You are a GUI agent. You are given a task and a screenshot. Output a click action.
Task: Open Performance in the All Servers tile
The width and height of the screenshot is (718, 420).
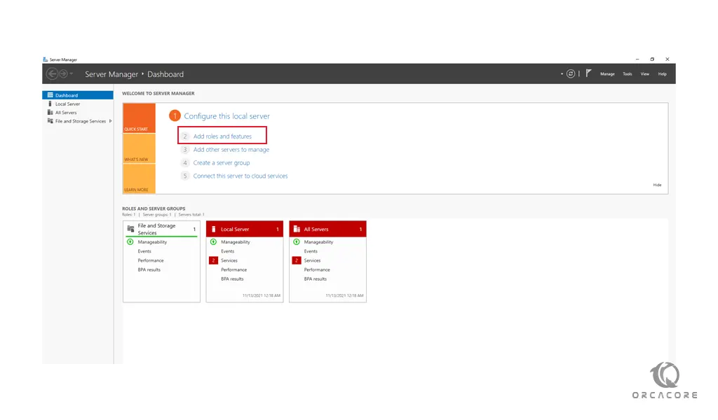point(317,269)
